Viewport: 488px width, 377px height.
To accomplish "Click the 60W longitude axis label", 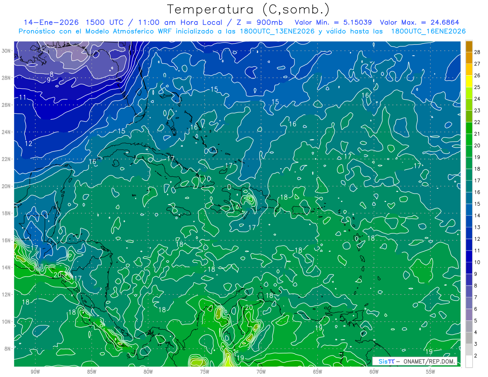I will 374,372.
